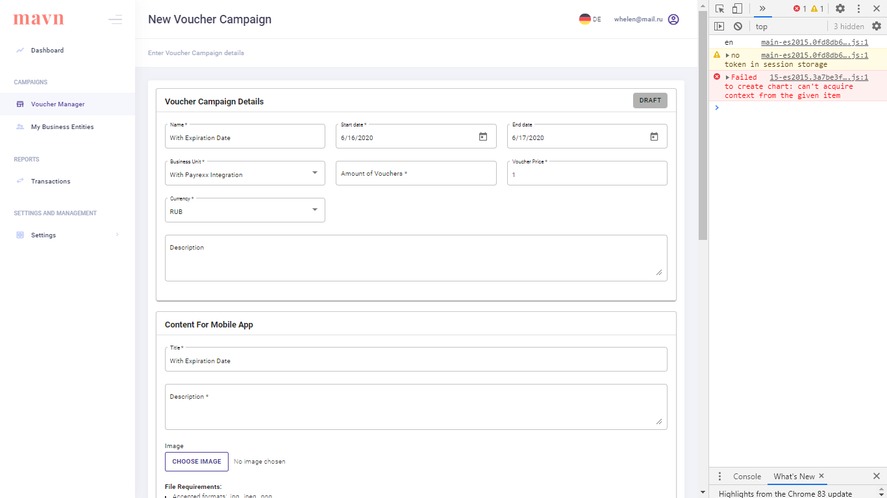The width and height of the screenshot is (887, 498).
Task: Click the Amount of Vouchers input field
Action: (416, 173)
